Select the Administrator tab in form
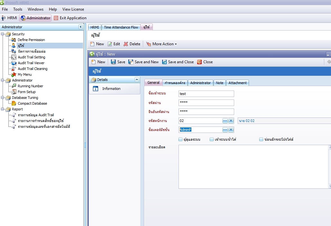The width and height of the screenshot is (331, 226). [200, 83]
